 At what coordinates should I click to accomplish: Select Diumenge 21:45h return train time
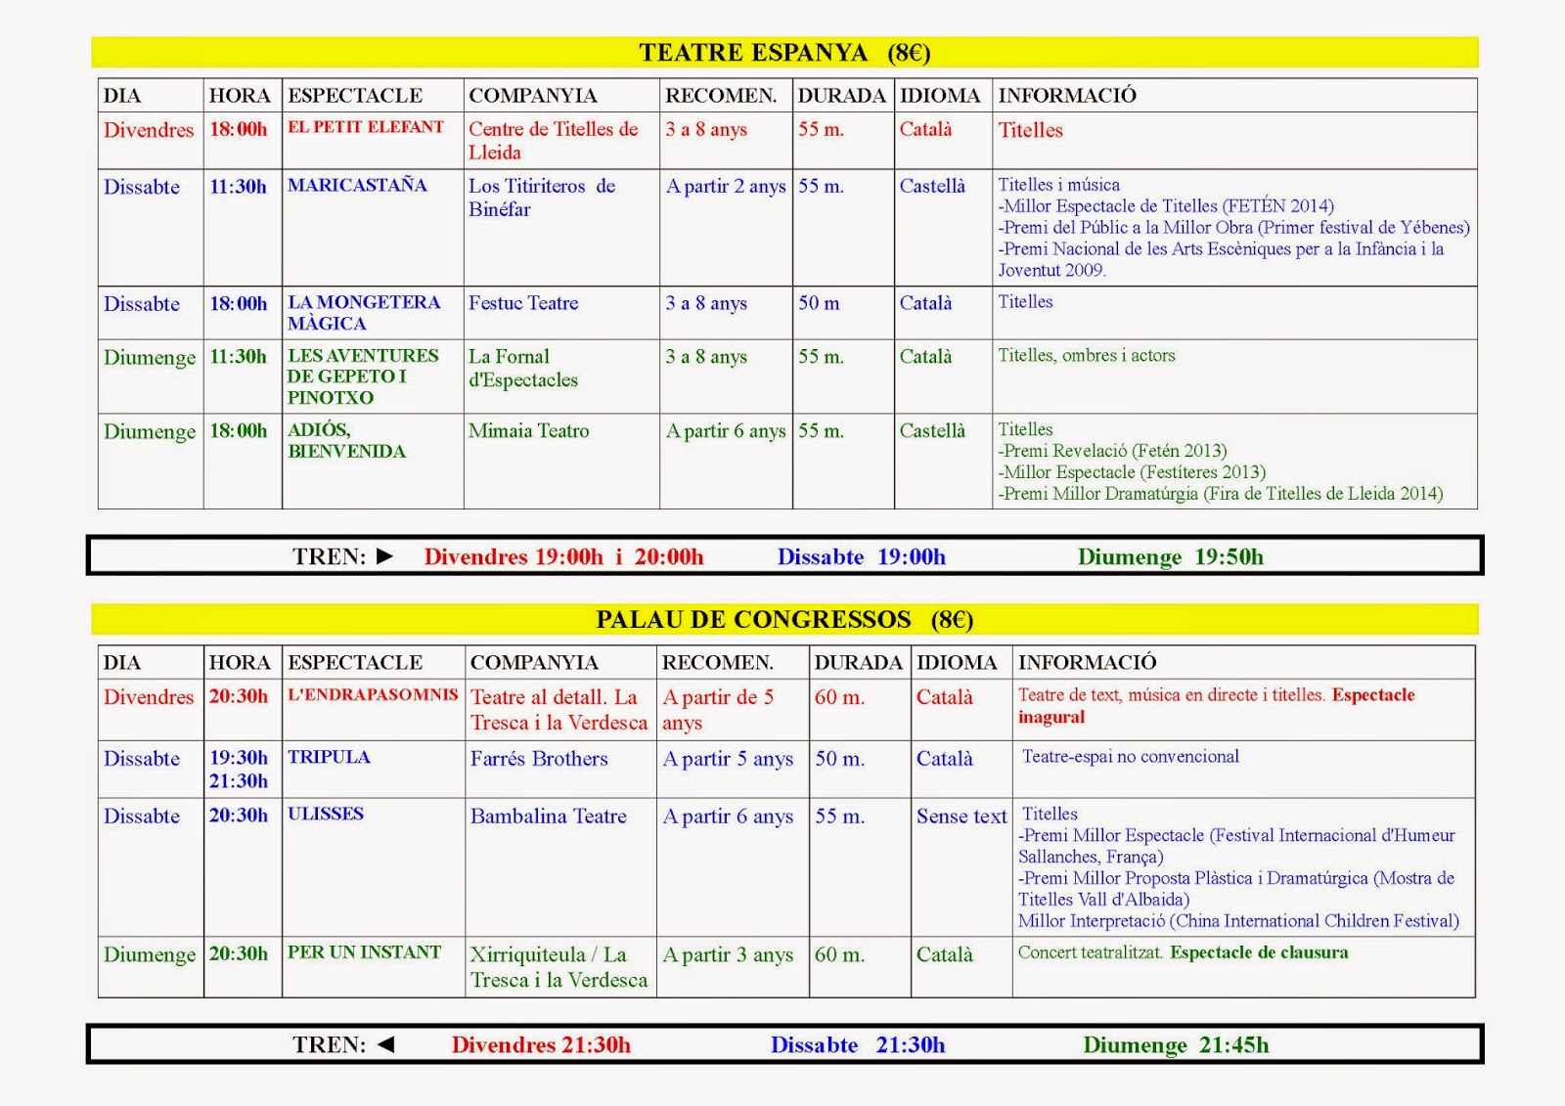click(x=1176, y=1044)
